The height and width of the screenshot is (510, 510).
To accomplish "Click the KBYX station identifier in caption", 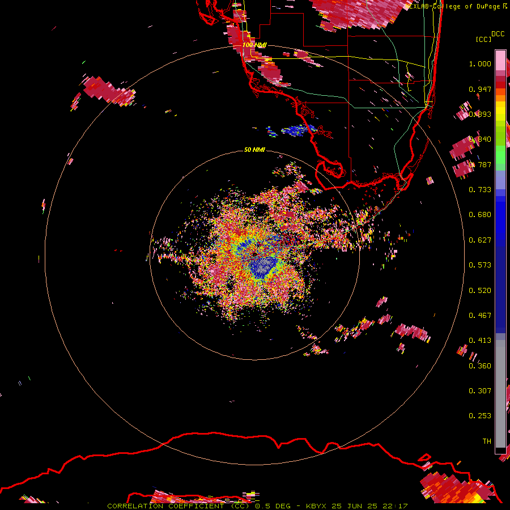I will 316,506.
